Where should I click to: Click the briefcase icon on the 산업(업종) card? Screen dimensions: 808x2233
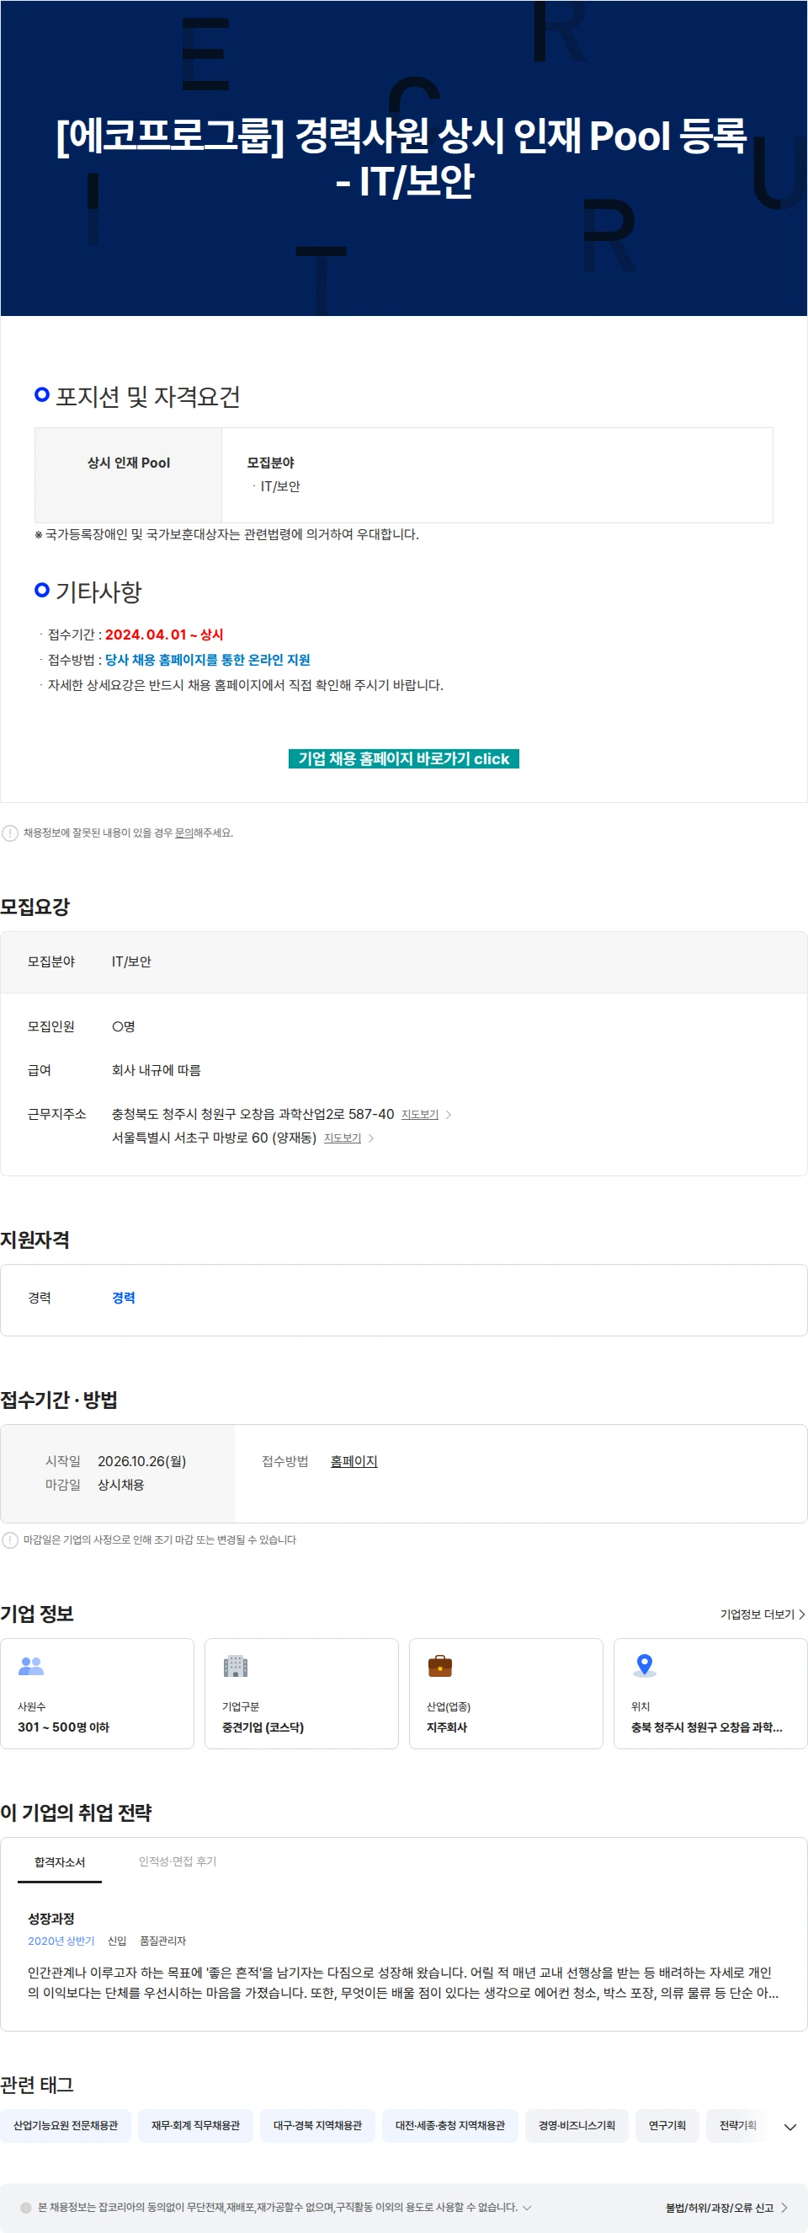pos(440,1665)
